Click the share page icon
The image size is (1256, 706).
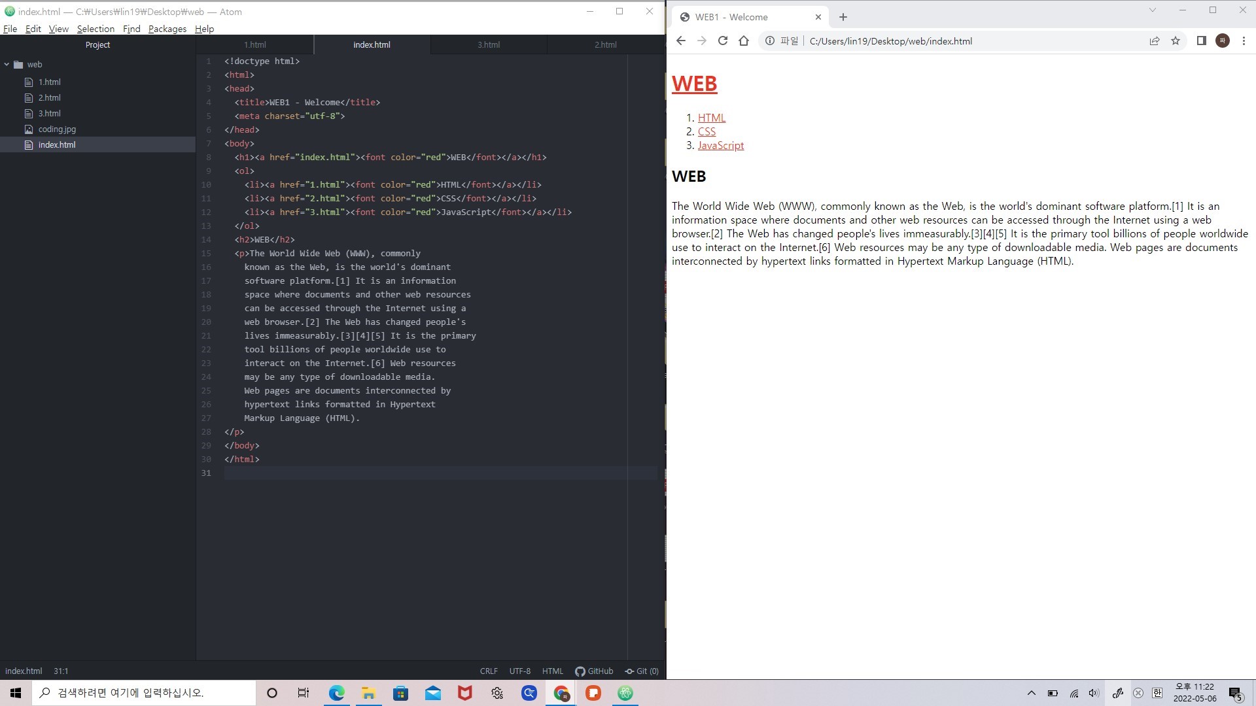(1155, 41)
